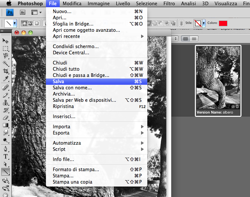
Task: Open the Modifica menu
Action: [x=72, y=4]
